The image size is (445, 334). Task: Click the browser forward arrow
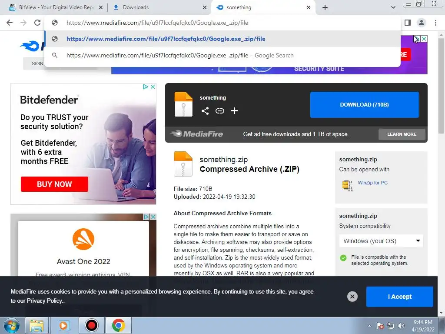(23, 23)
